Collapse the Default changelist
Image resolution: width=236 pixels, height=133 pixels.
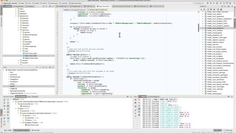[x=11, y=99]
